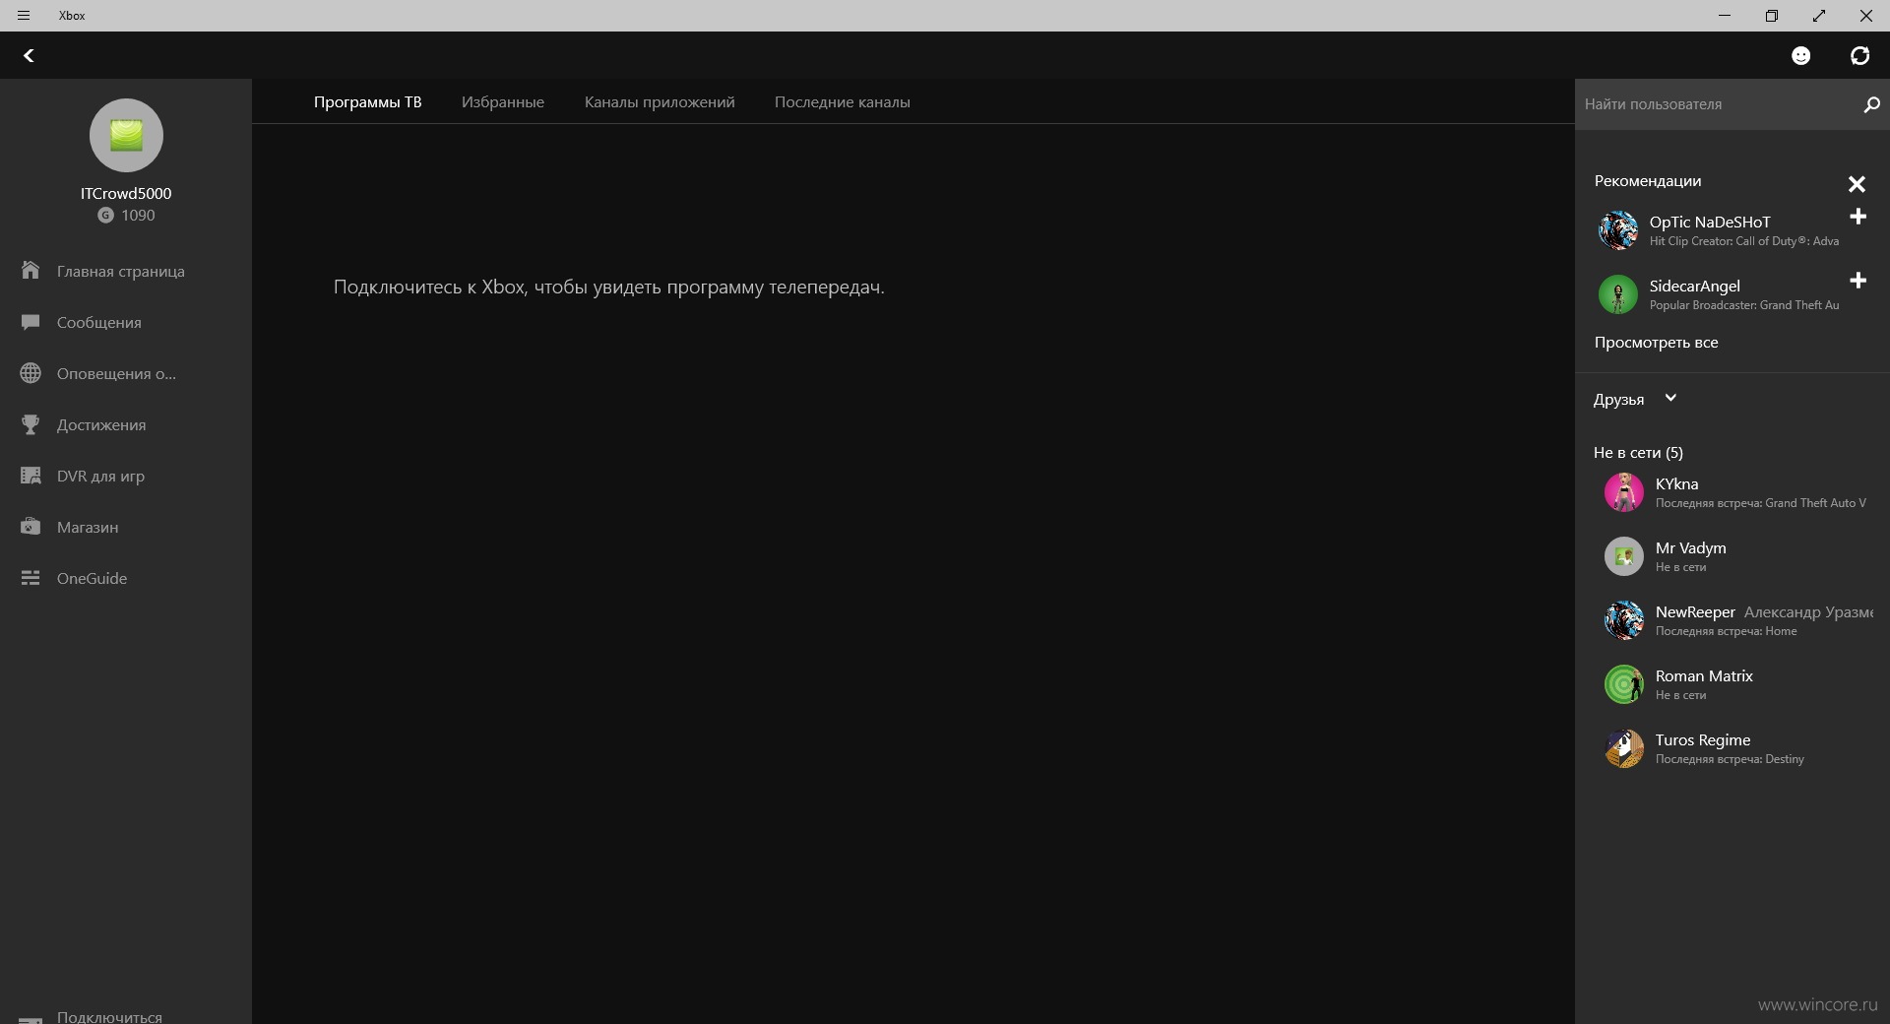The width and height of the screenshot is (1890, 1024).
Task: Minimize the Xbox window
Action: point(1725,16)
